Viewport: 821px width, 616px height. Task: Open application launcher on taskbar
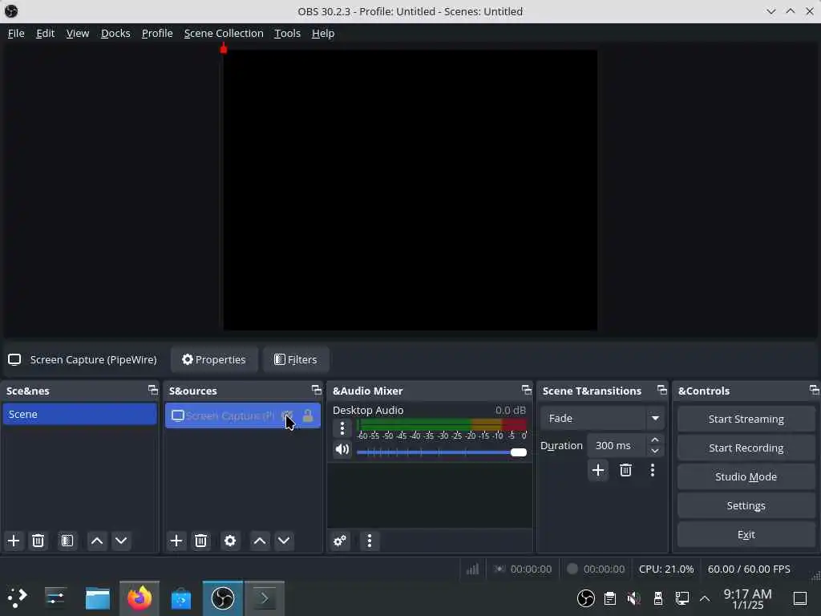pos(18,598)
